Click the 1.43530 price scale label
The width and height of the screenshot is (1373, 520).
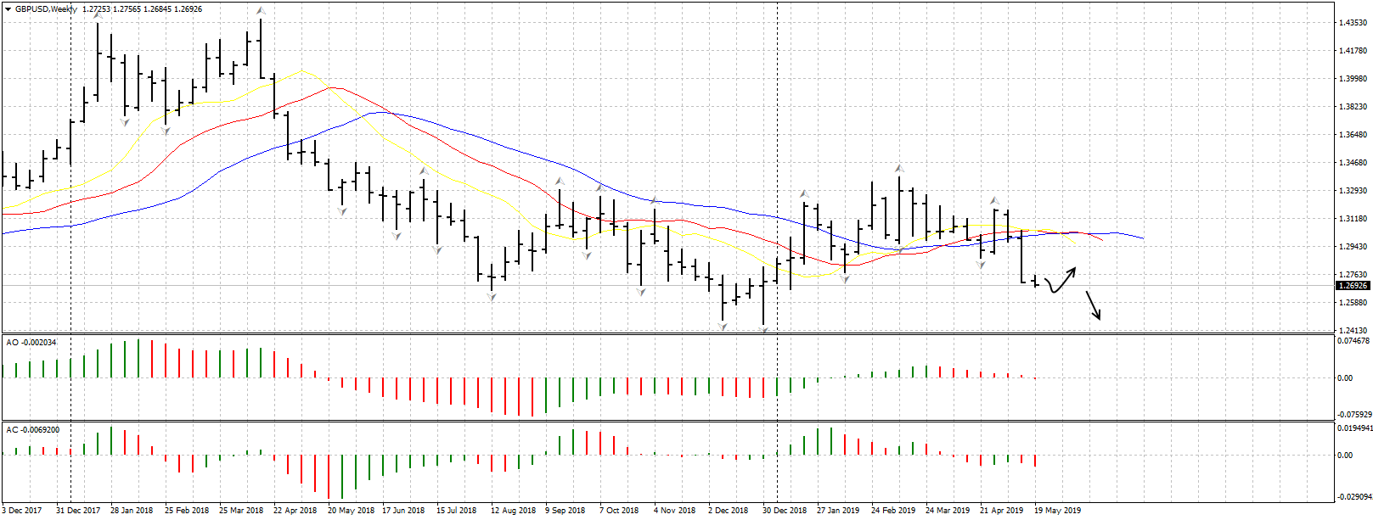tap(1352, 23)
